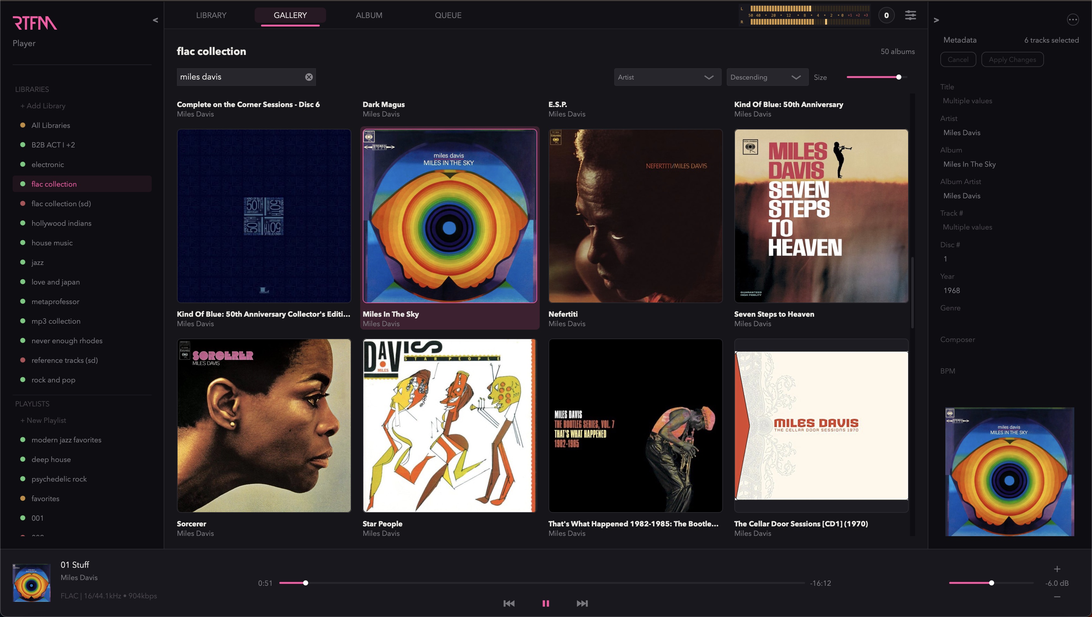
Task: Select the Kind Of Blue 50th Anniversary cover
Action: click(264, 216)
